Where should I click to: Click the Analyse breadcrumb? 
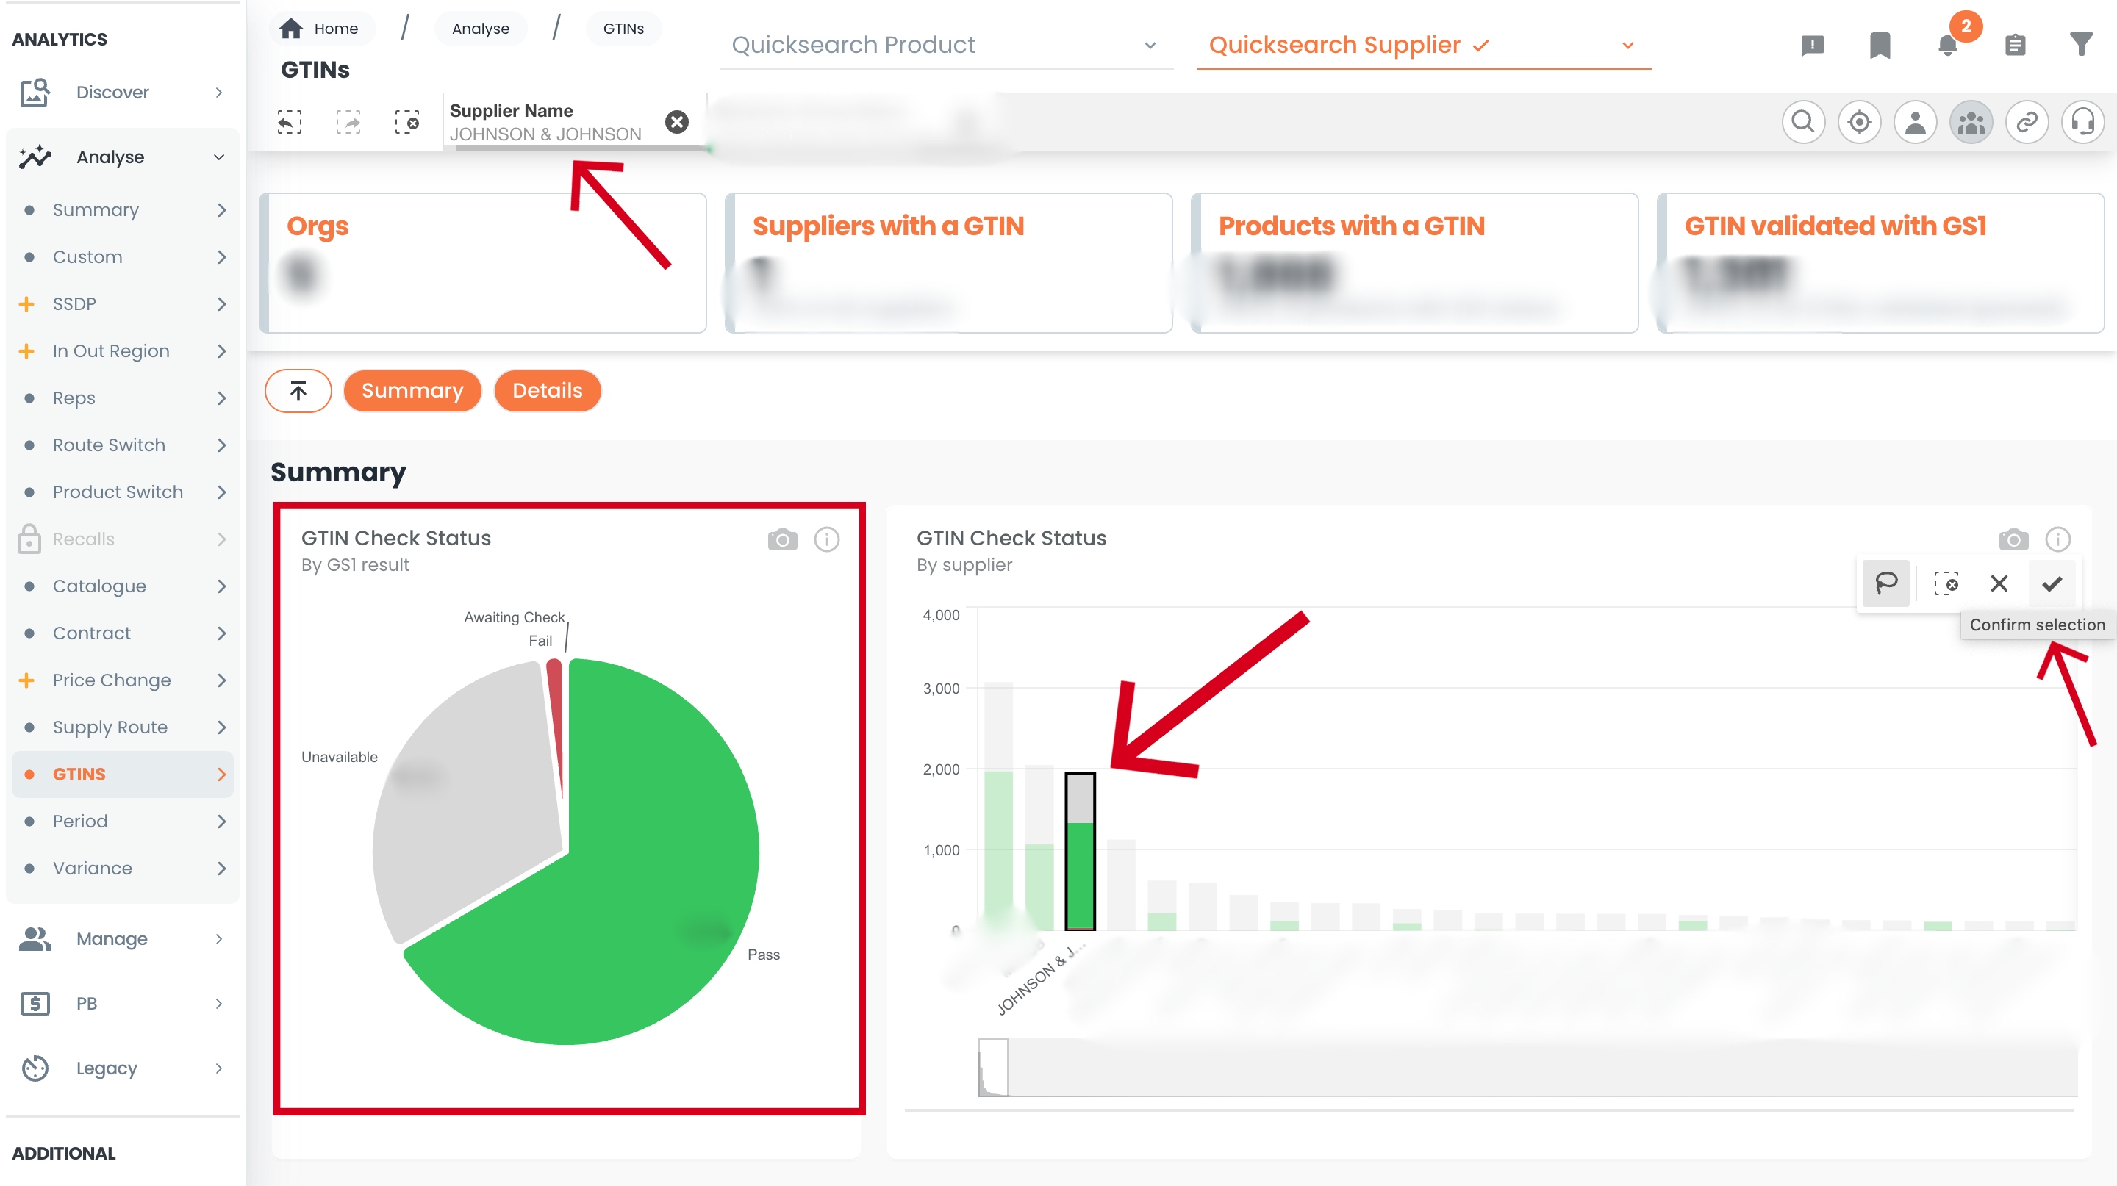pyautogui.click(x=481, y=29)
